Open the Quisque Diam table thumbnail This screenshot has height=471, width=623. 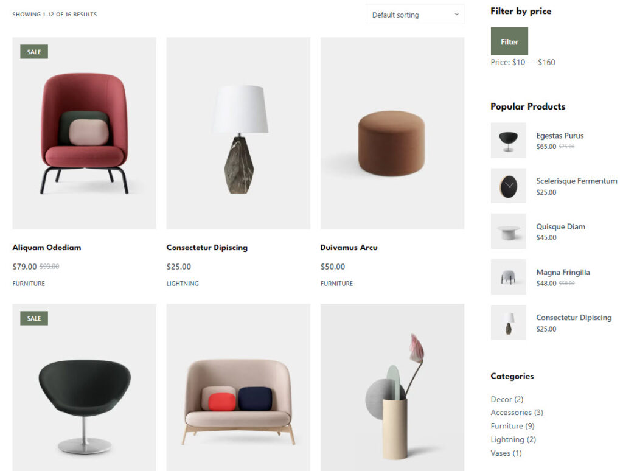(x=508, y=231)
